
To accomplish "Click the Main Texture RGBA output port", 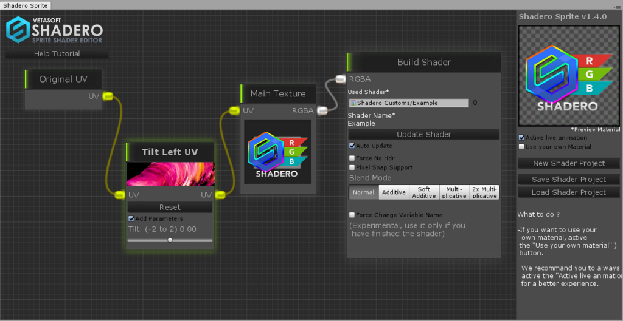I will tap(322, 111).
